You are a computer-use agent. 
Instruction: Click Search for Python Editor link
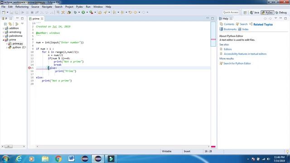click(x=237, y=63)
